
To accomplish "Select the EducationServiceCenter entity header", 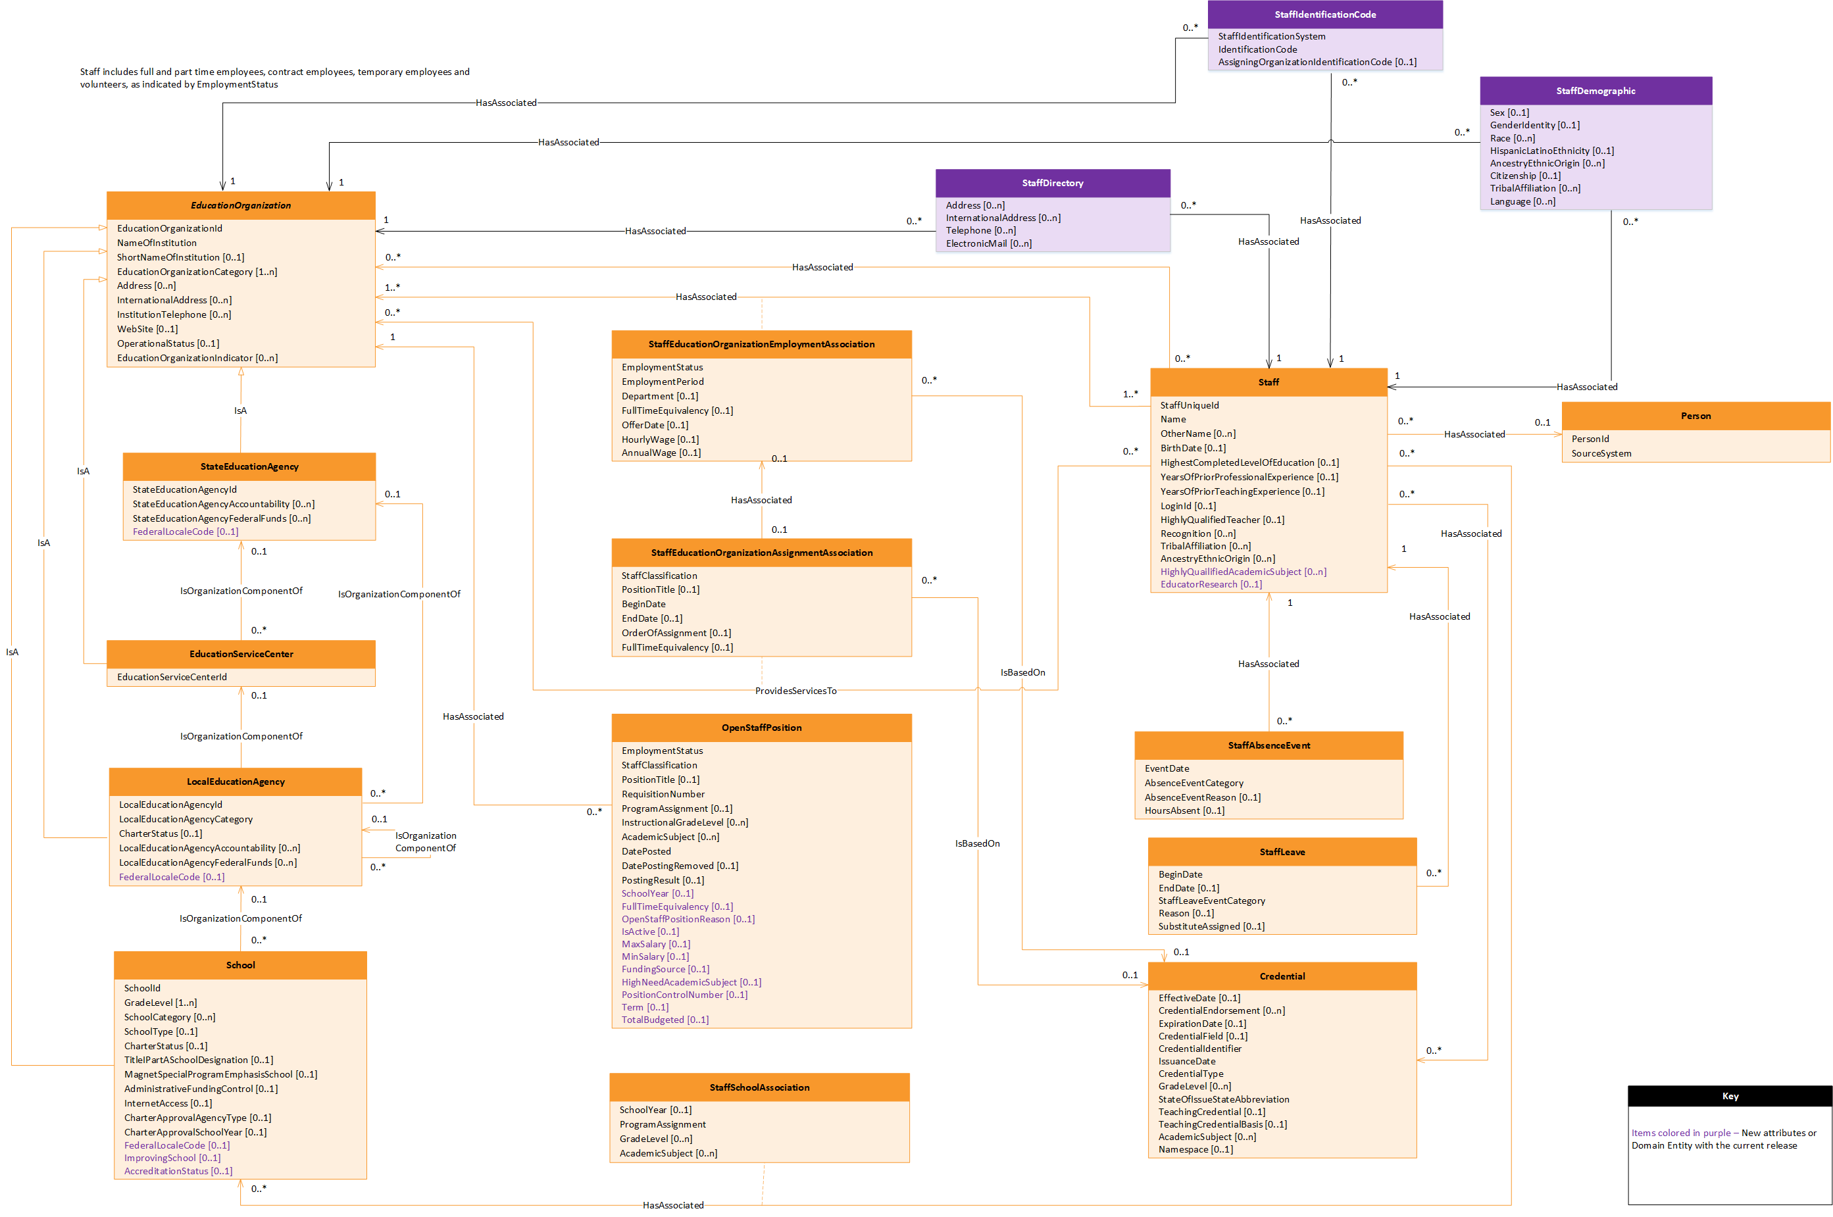I will pos(241,655).
